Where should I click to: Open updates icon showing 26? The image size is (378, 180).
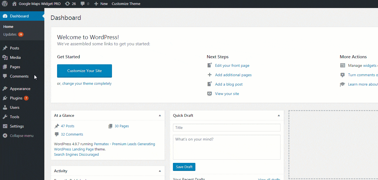pos(67,4)
